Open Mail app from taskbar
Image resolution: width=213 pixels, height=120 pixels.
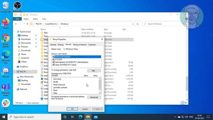coord(96,117)
